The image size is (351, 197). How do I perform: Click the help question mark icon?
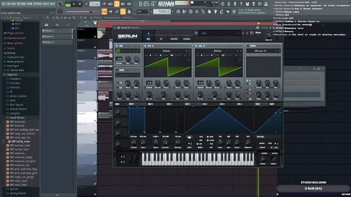point(241,4)
